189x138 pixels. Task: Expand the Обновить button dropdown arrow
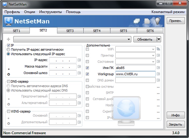159,40
